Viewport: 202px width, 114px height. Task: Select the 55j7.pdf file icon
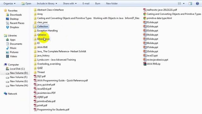(35, 76)
